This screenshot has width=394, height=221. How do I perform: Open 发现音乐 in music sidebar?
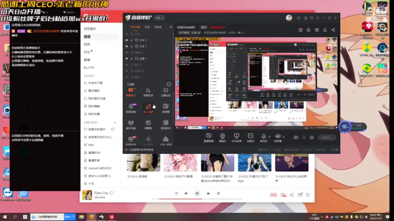[90, 29]
